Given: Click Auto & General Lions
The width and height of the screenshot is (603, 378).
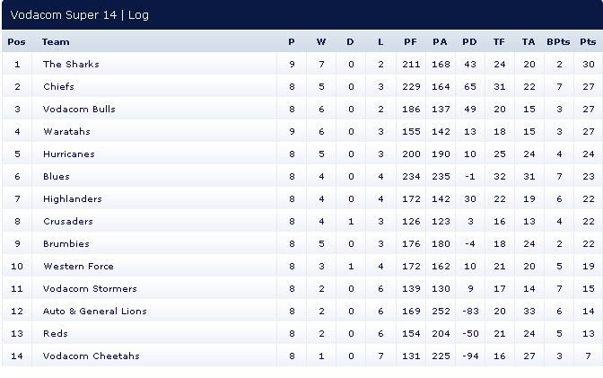Looking at the screenshot, I should click(94, 312).
